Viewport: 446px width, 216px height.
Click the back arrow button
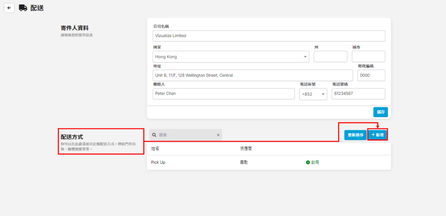pyautogui.click(x=9, y=8)
